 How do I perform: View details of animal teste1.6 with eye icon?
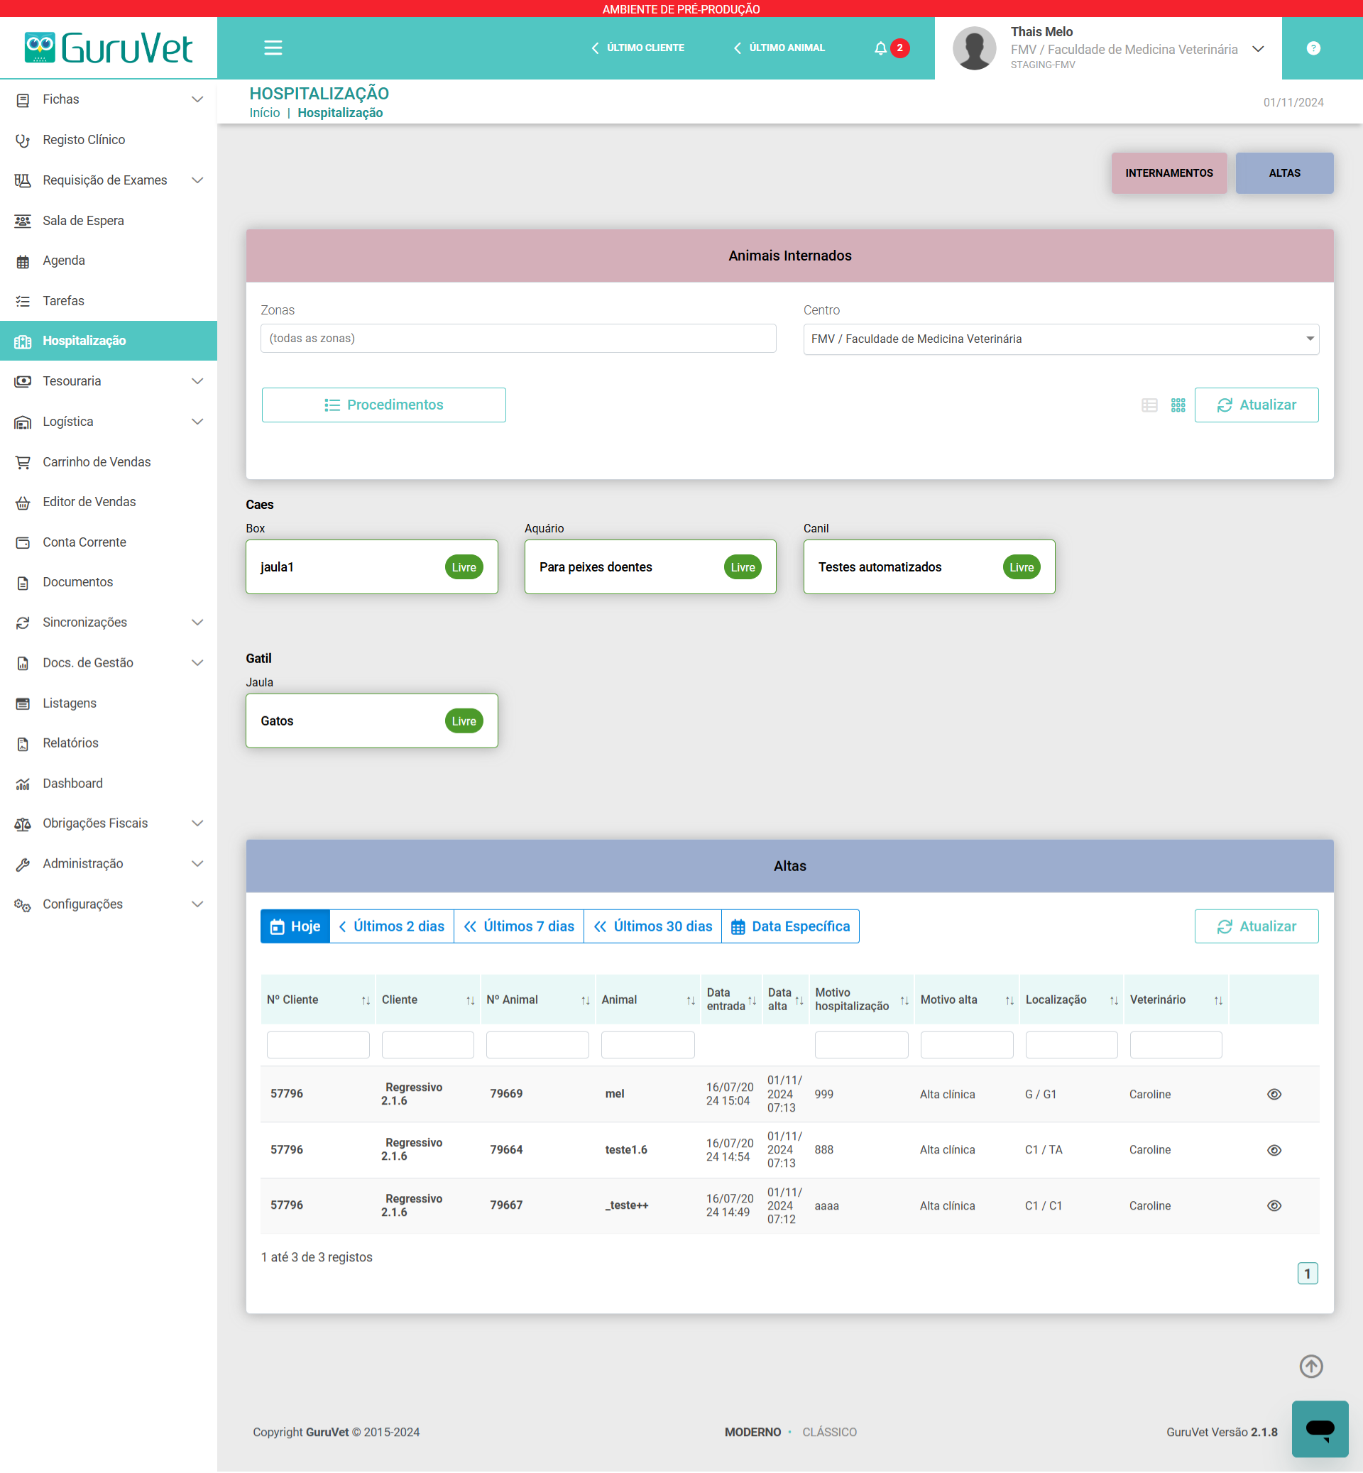coord(1274,1150)
